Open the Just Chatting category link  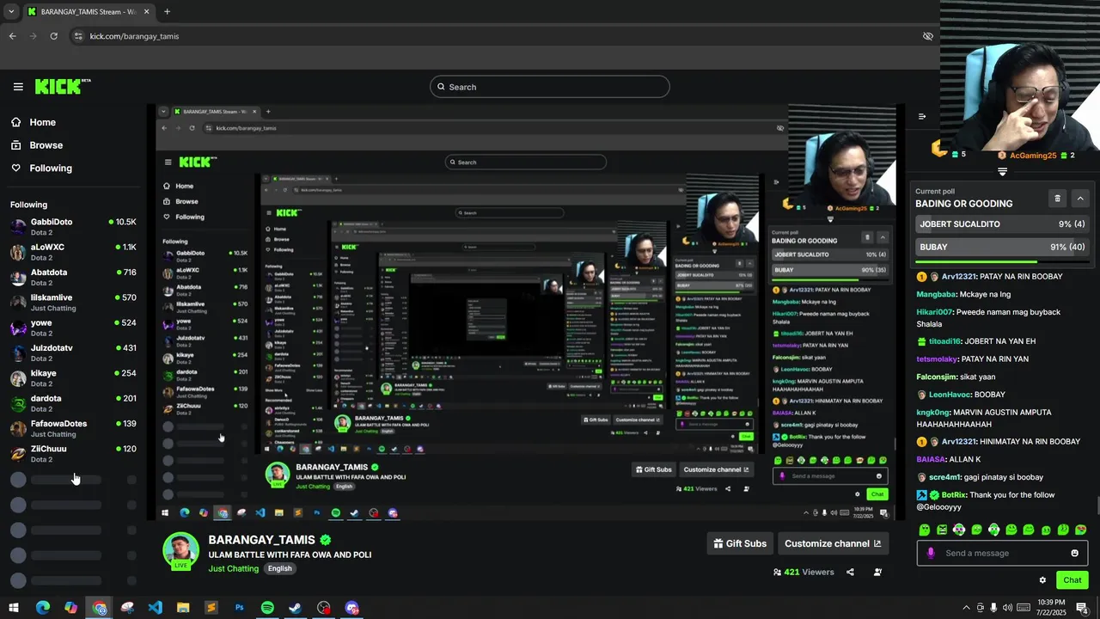tap(233, 569)
